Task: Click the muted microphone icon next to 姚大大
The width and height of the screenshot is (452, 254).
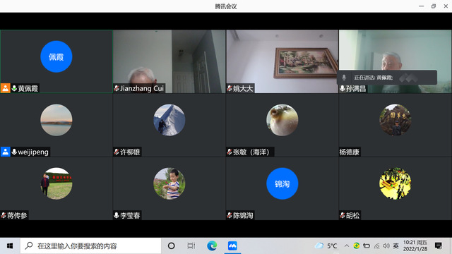Action: click(230, 88)
